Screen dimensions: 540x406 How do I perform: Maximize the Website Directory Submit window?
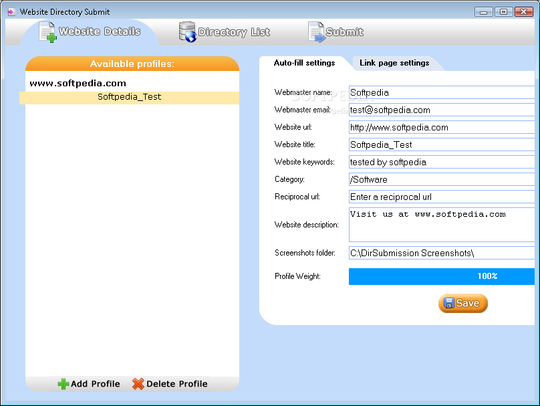tap(503, 12)
